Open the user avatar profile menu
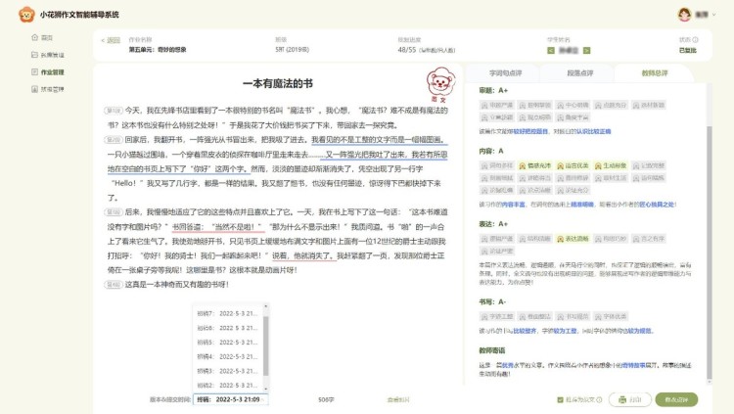This screenshot has height=414, width=734. [x=685, y=15]
